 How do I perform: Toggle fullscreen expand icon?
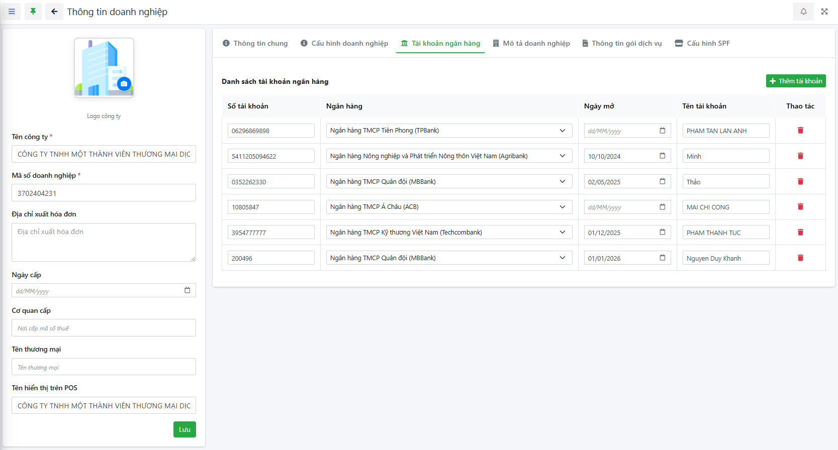tap(824, 12)
